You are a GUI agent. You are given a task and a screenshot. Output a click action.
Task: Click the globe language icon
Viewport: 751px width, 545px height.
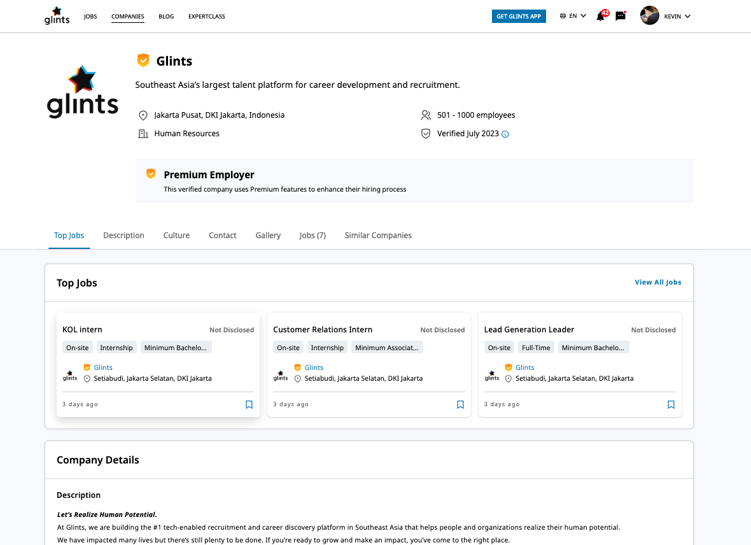tap(563, 16)
